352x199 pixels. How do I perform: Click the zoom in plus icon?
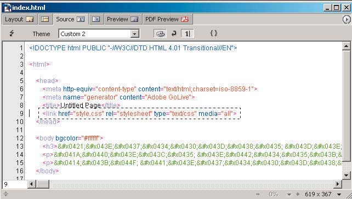(x=298, y=194)
